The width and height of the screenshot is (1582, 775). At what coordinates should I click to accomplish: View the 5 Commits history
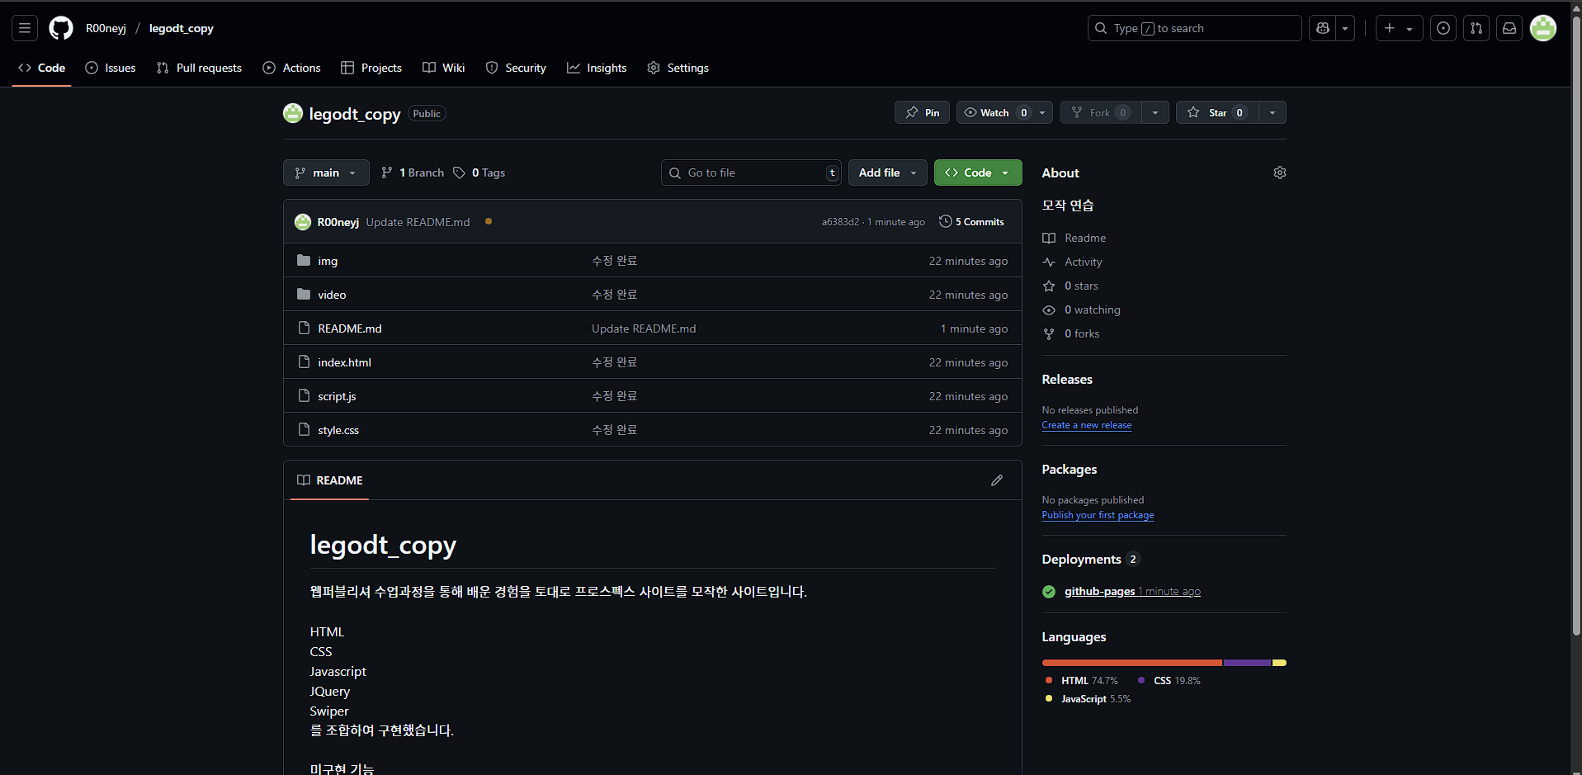pyautogui.click(x=972, y=222)
